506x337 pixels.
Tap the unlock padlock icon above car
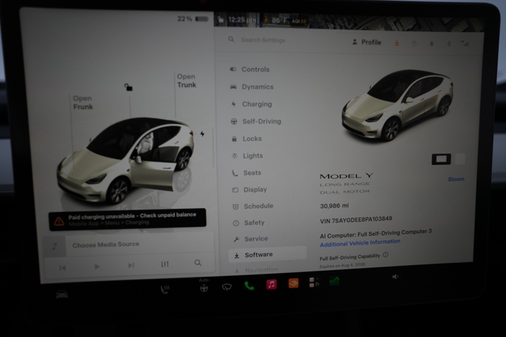[128, 87]
